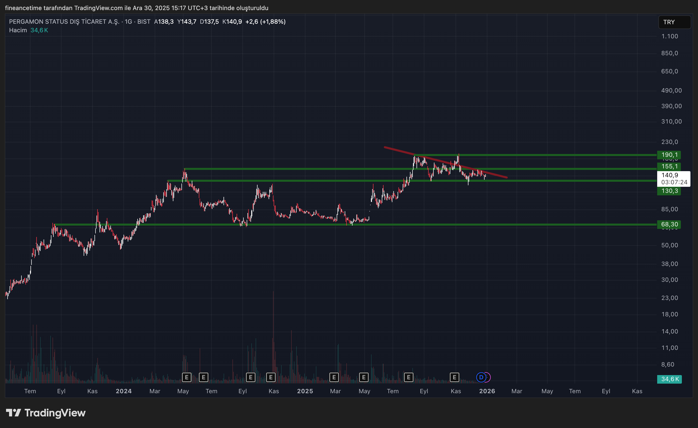Image resolution: width=698 pixels, height=428 pixels.
Task: Click the E earnings marker near Kas 2024
Action: pos(271,377)
